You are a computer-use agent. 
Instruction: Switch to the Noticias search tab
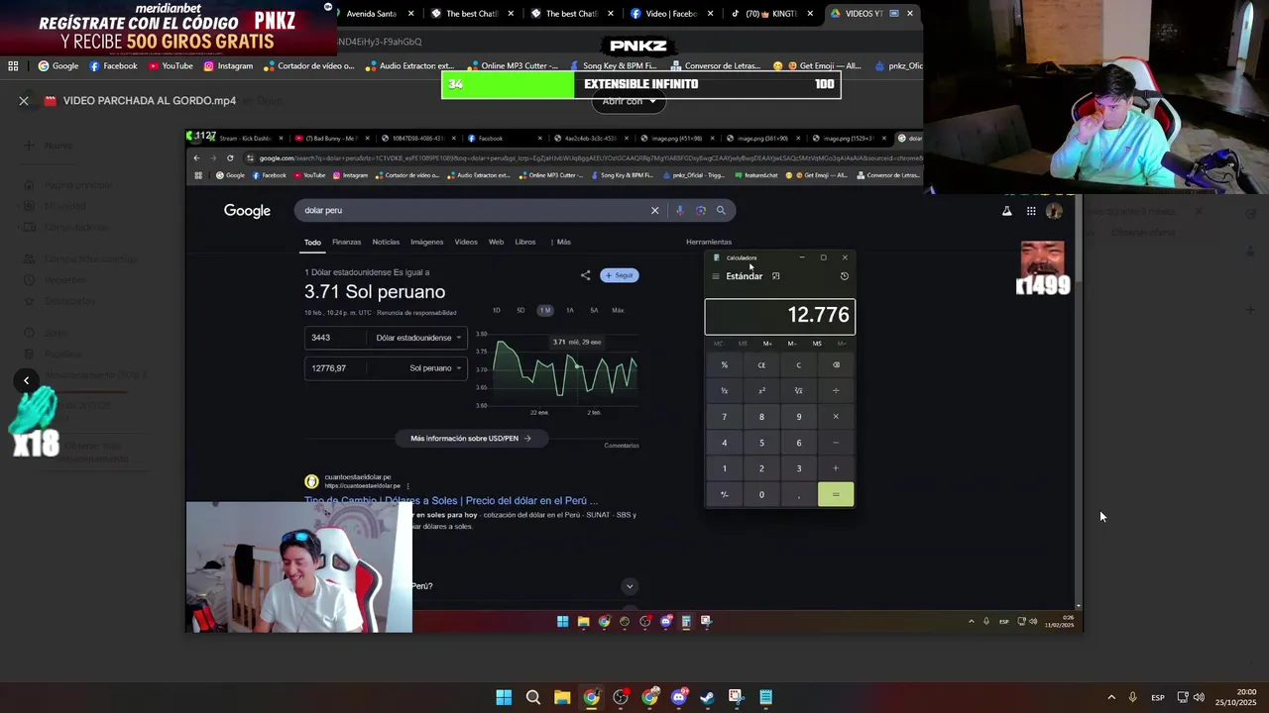coord(386,242)
